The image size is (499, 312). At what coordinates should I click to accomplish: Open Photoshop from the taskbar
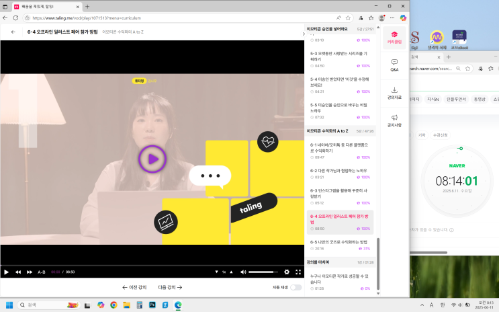(152, 305)
